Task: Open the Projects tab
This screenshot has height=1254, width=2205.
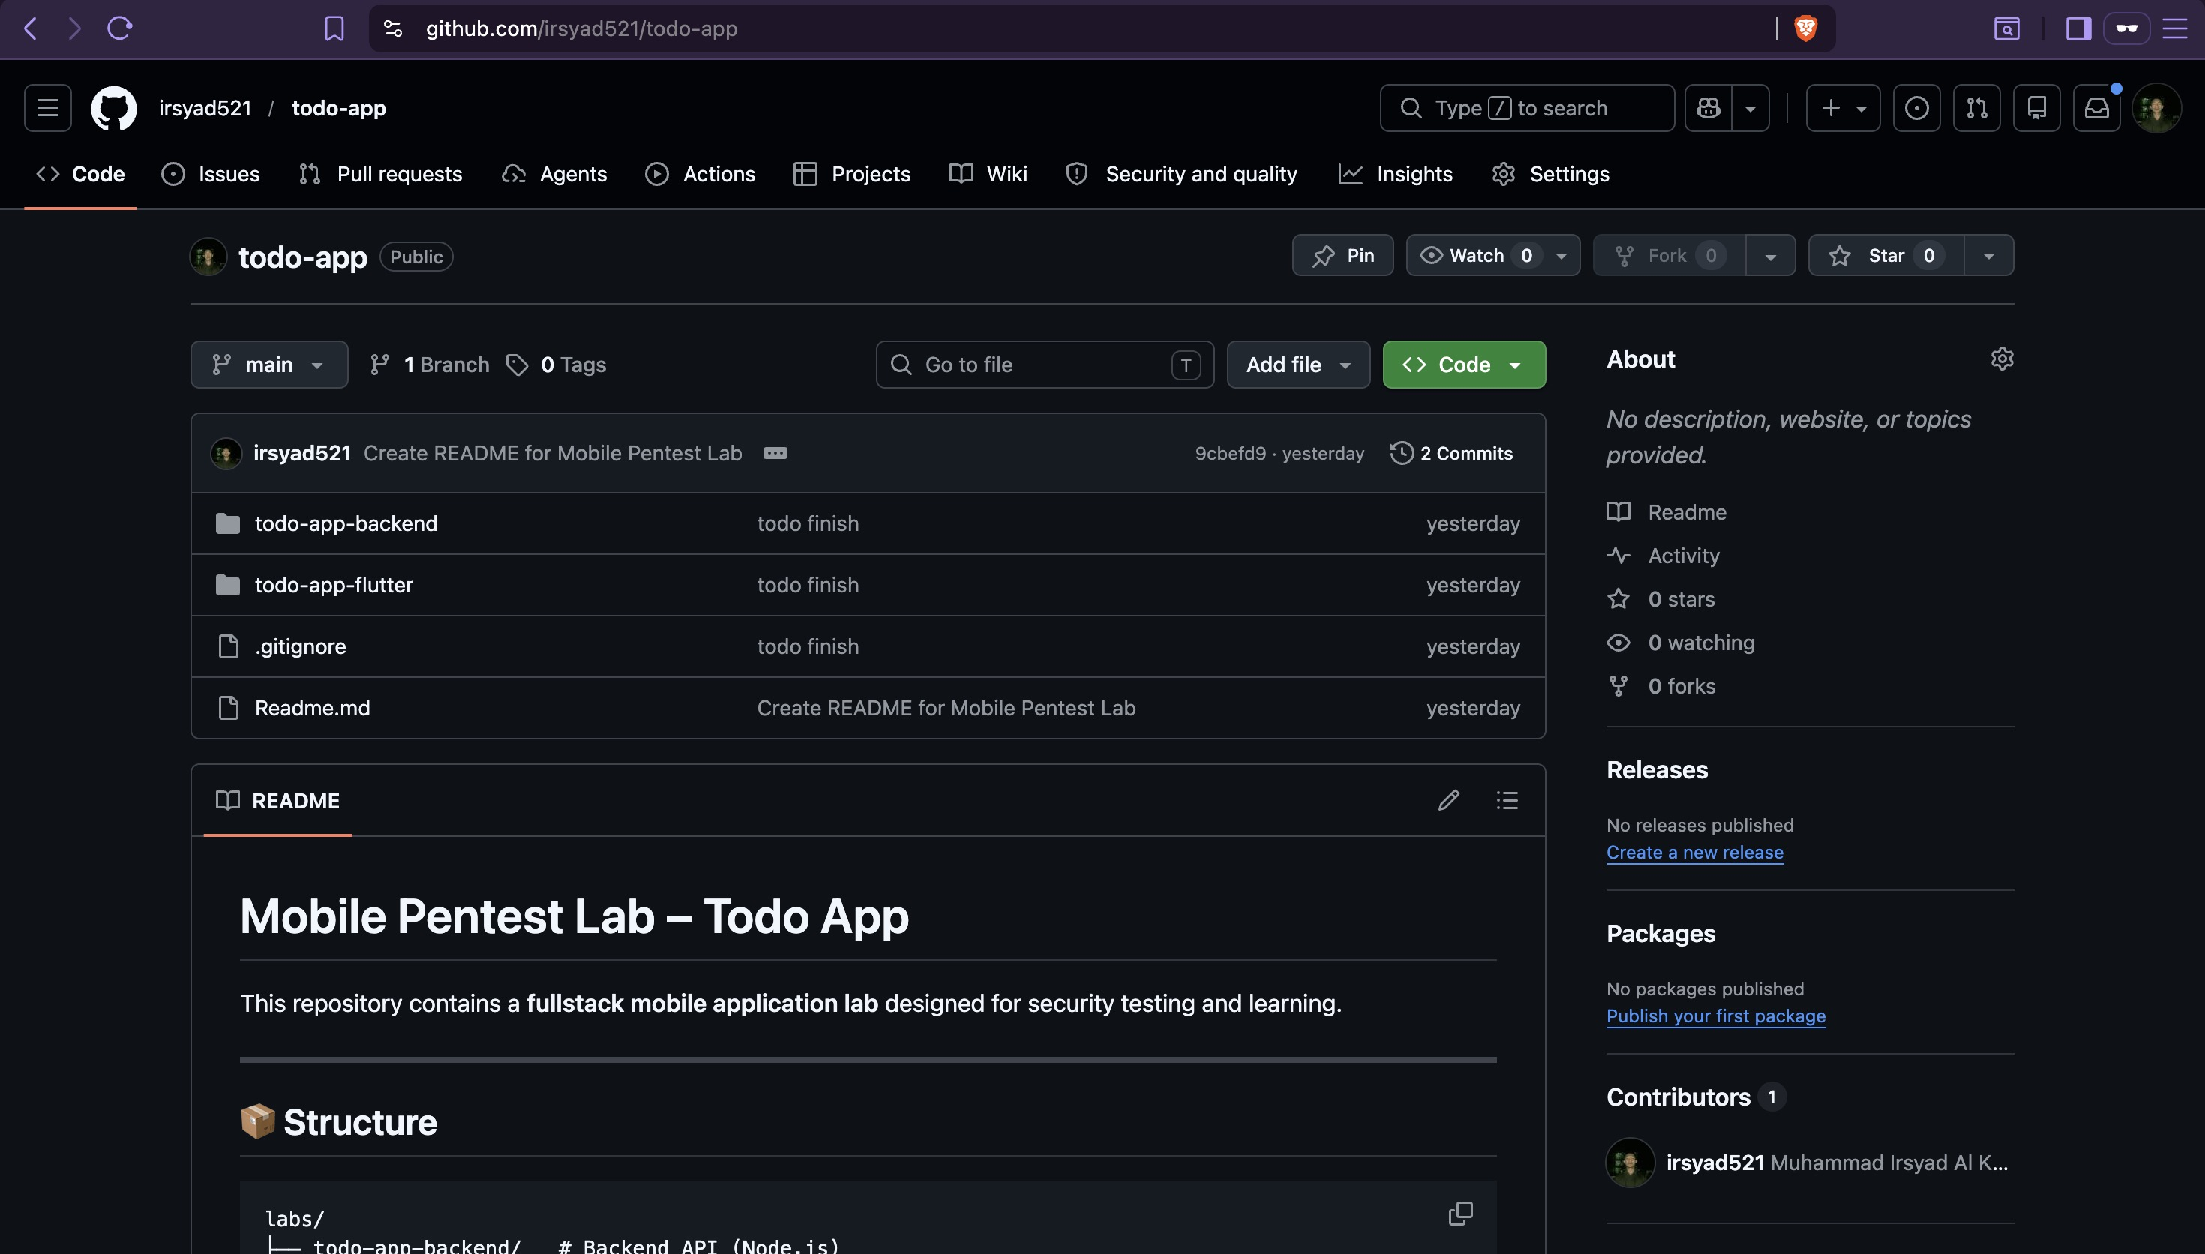Action: coord(851,174)
